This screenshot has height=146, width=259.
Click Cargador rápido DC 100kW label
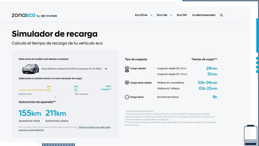(x=172, y=74)
